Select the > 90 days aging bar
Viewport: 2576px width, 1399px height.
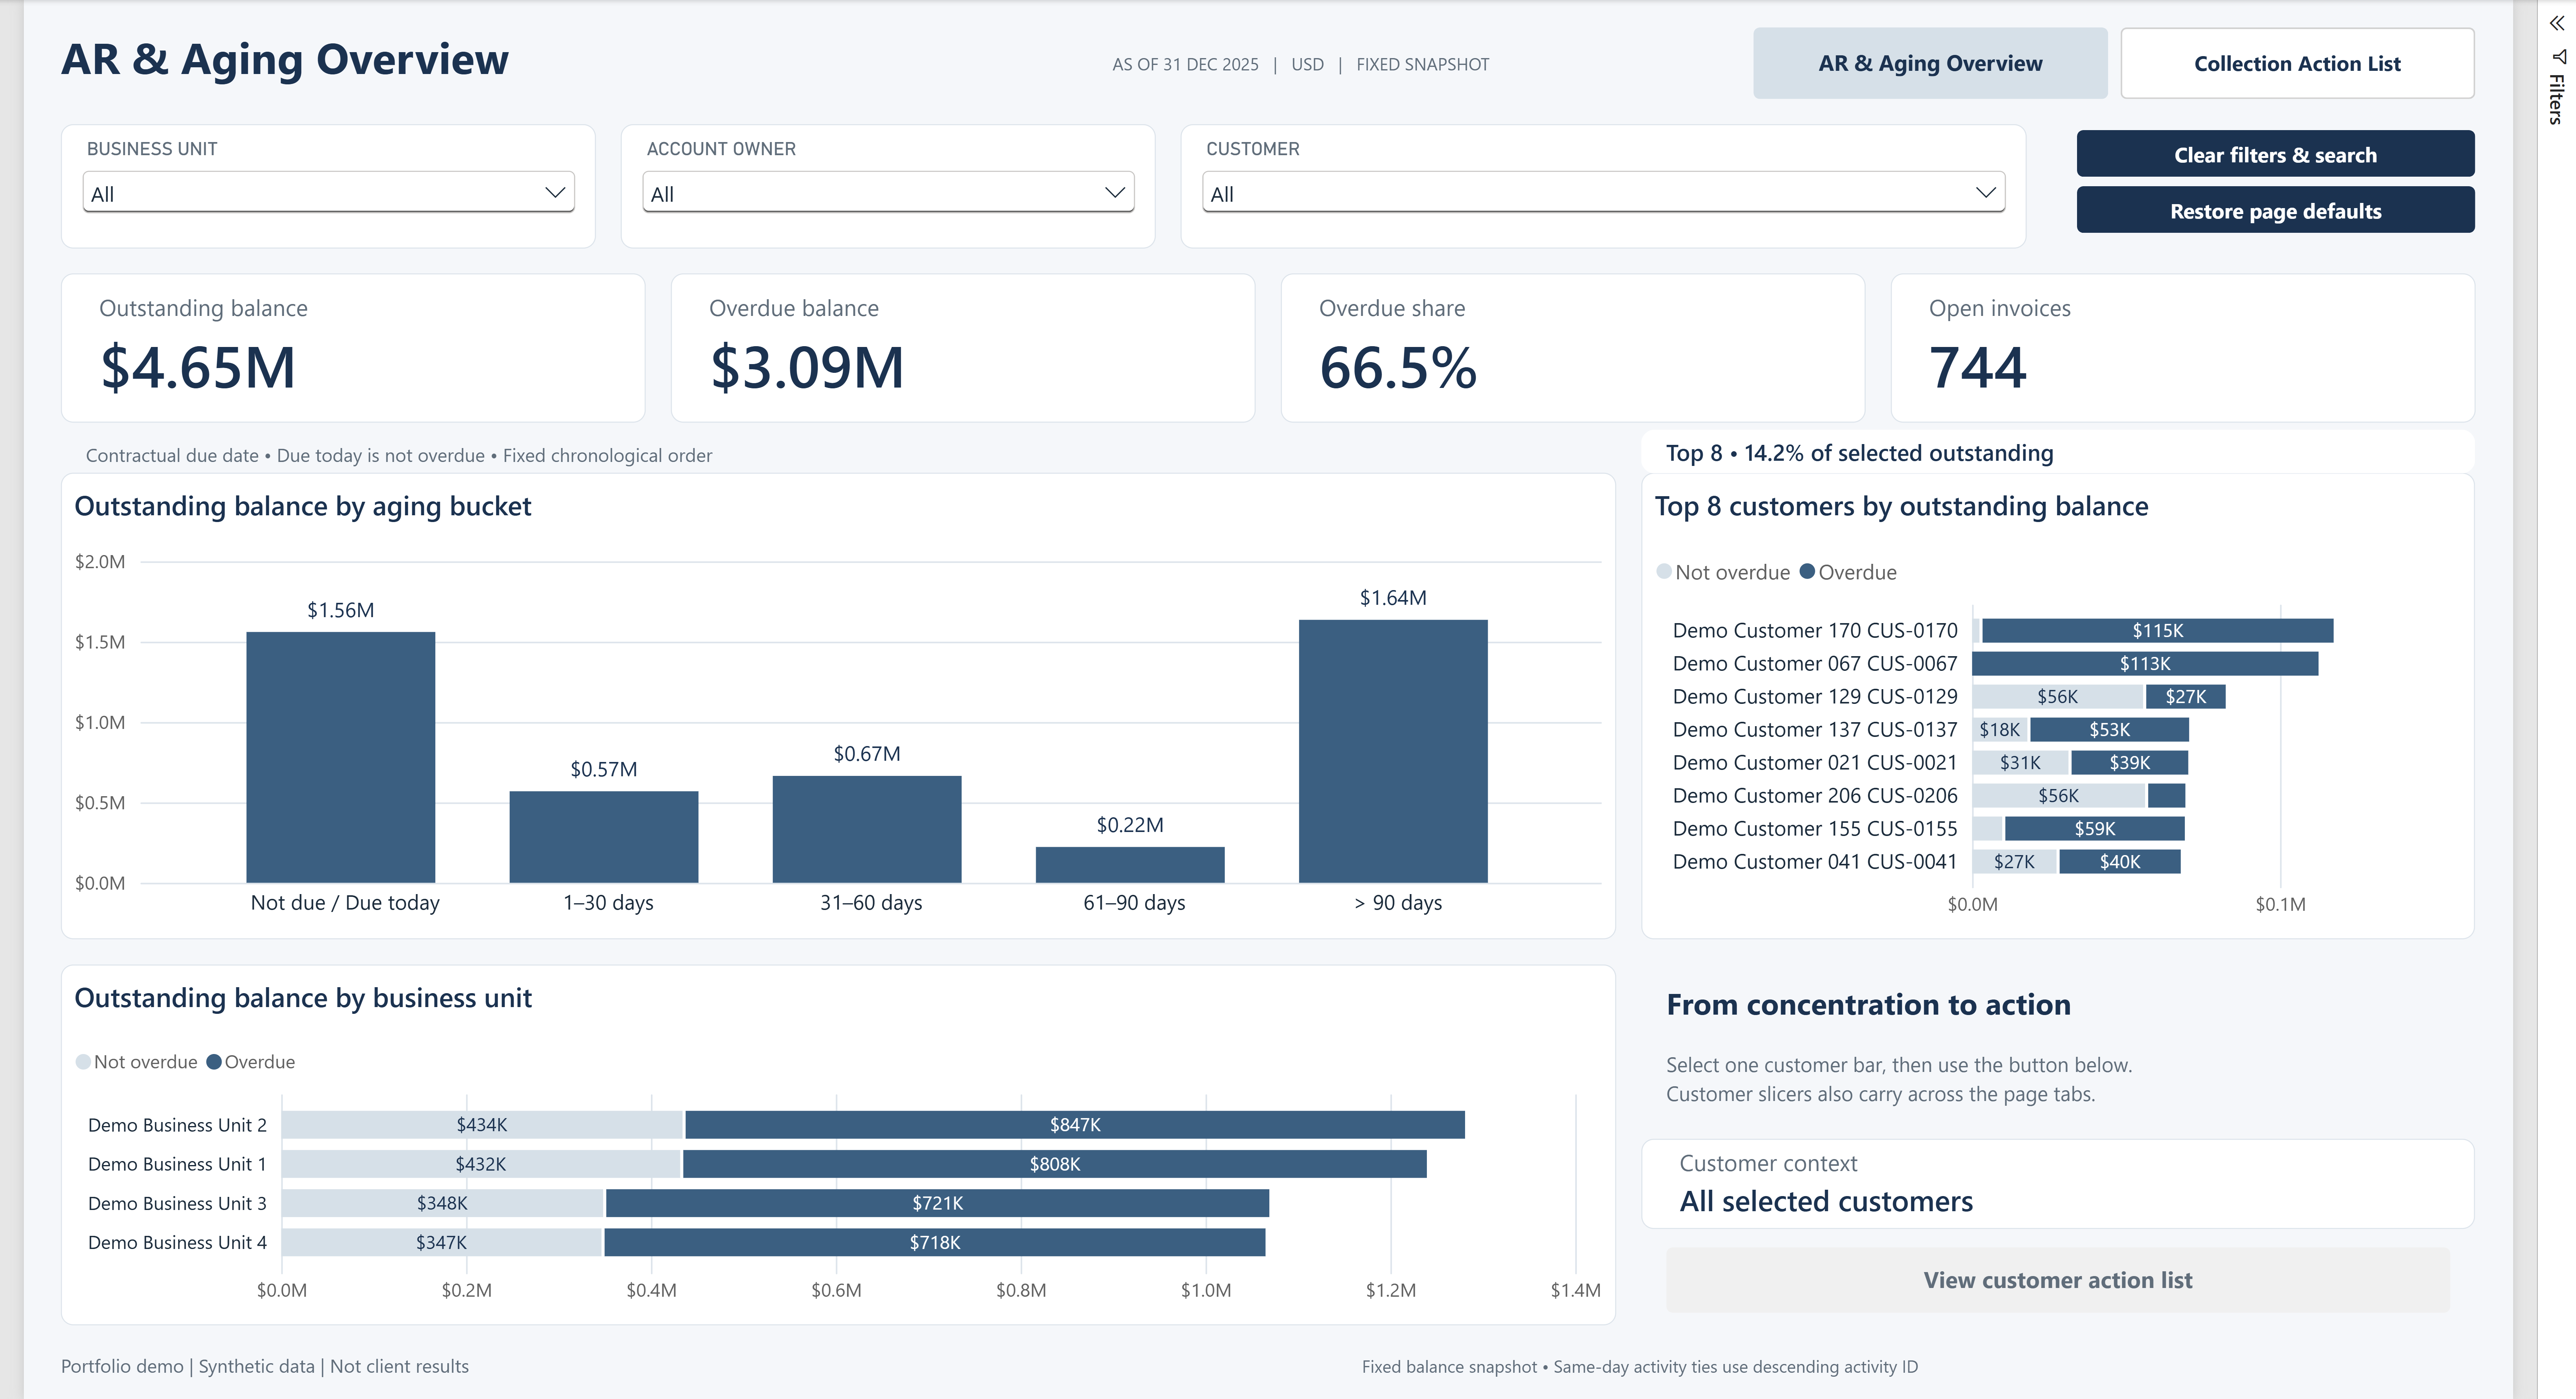coord(1393,751)
